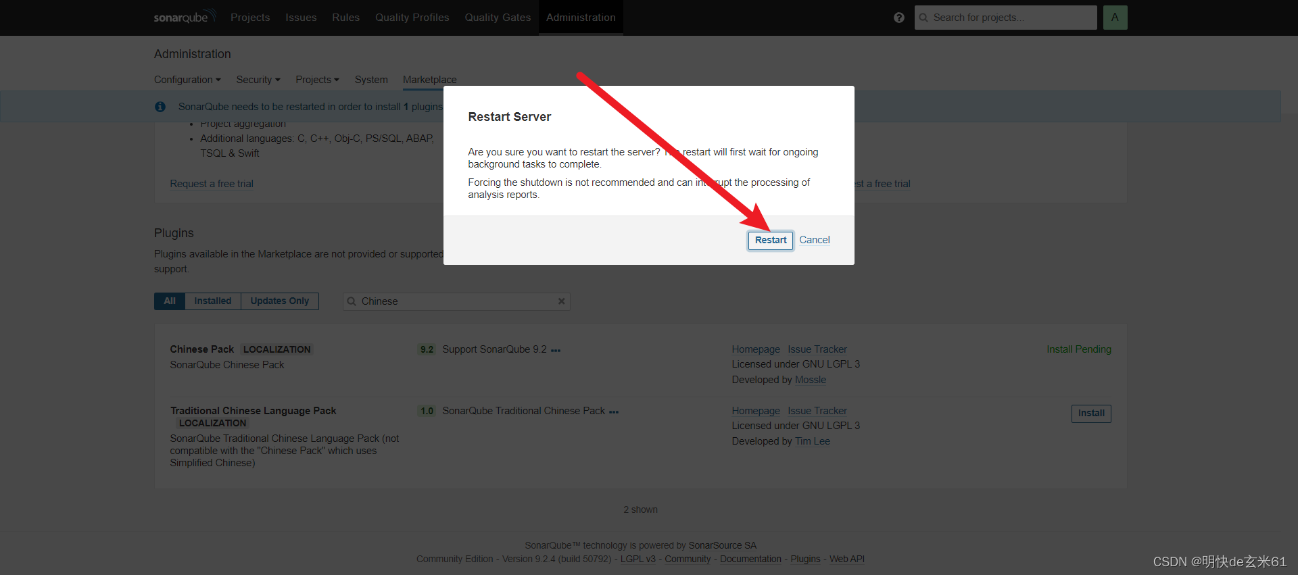Click the Install Pending status text
1298x575 pixels.
pyautogui.click(x=1079, y=349)
